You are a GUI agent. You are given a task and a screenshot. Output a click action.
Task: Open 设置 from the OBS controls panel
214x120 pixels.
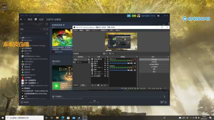click(x=154, y=69)
